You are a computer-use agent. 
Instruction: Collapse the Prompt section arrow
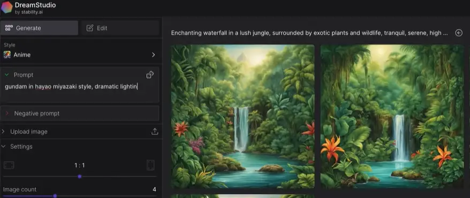point(6,74)
